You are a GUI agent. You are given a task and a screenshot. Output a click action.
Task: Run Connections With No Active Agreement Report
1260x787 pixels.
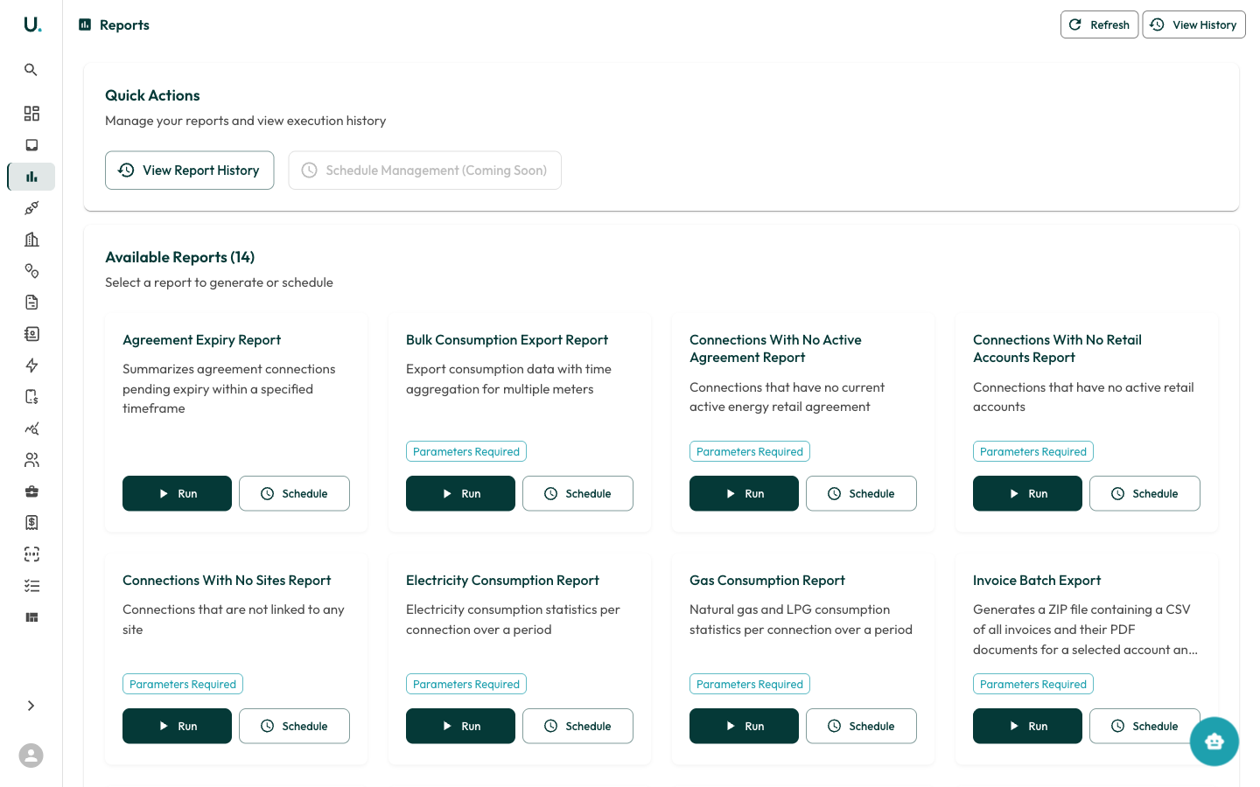pos(744,493)
